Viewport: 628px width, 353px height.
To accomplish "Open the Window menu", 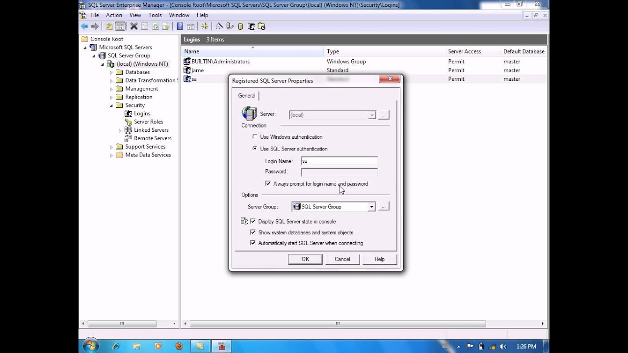I will 179,15.
